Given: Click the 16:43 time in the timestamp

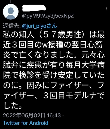Looking at the screenshot, I should coord(54,115).
